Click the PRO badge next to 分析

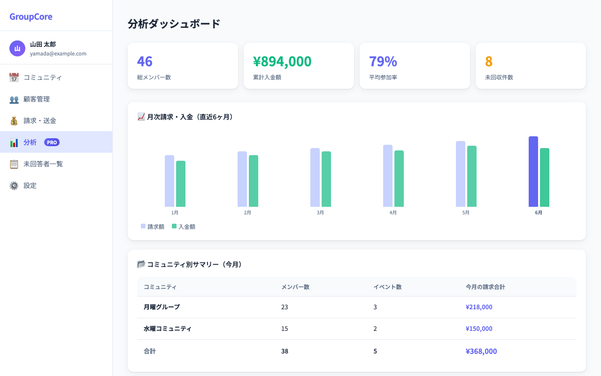click(52, 142)
